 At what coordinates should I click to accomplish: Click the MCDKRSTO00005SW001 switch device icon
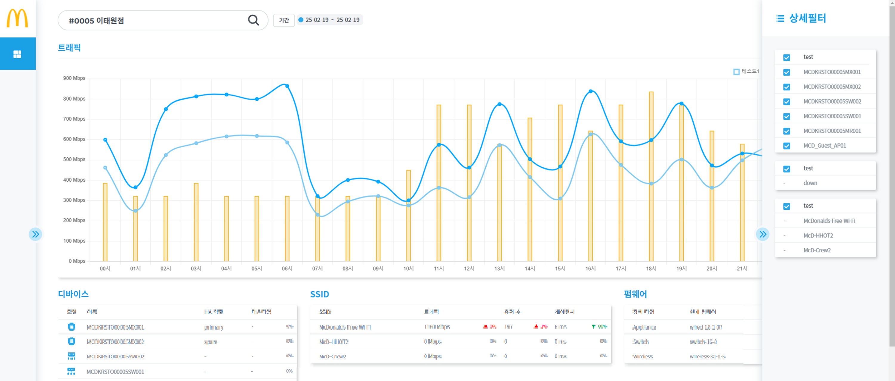[x=71, y=371]
